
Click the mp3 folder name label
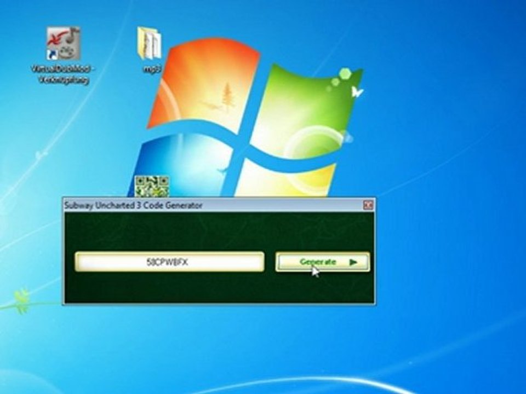(x=152, y=69)
